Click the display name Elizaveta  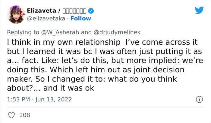point(41,11)
